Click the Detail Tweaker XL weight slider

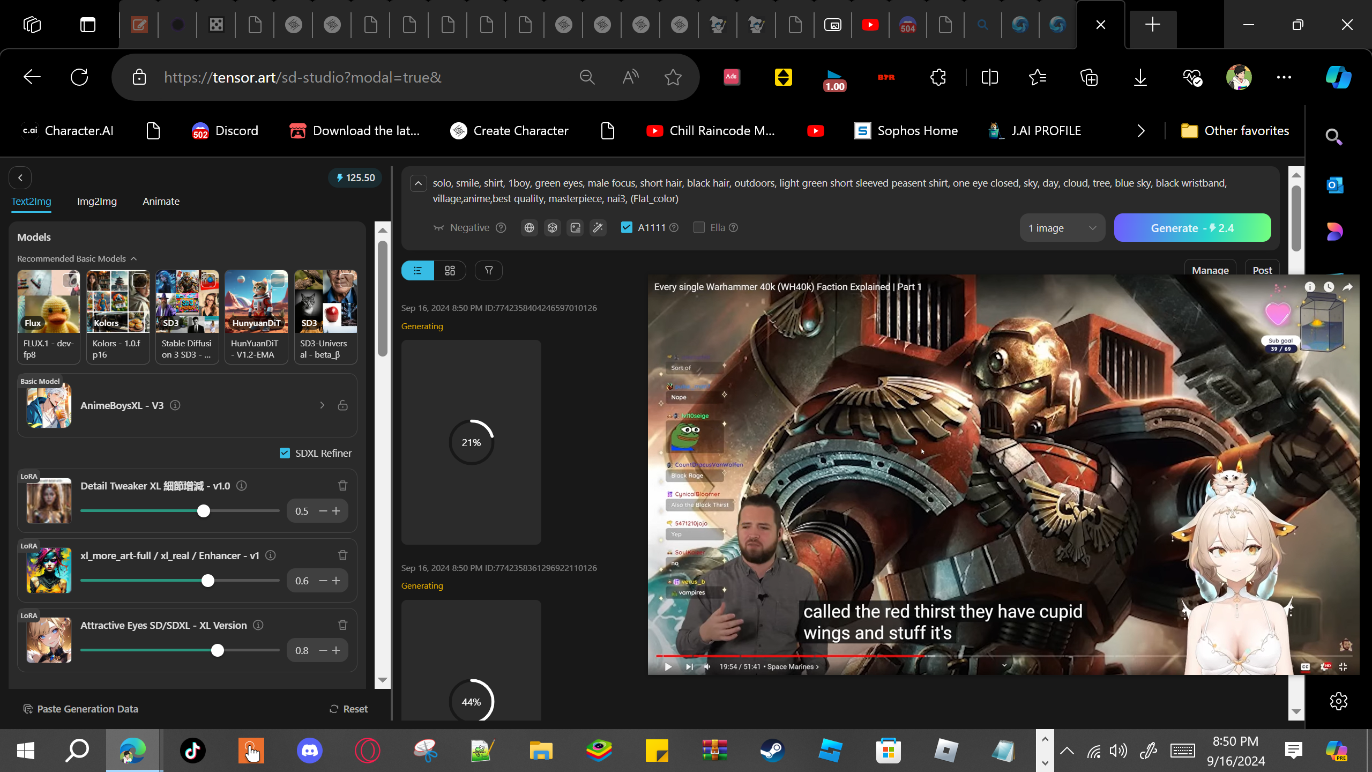click(x=180, y=511)
